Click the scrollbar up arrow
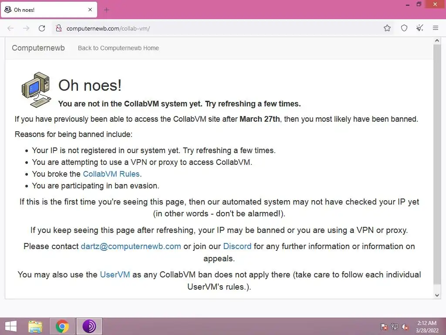Viewport: 446px width, 335px height. pos(437,41)
